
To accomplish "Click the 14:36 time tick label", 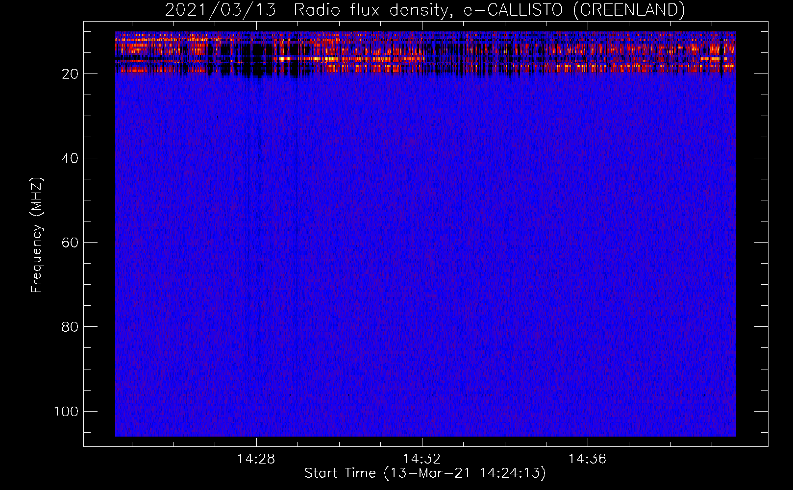I will (587, 459).
